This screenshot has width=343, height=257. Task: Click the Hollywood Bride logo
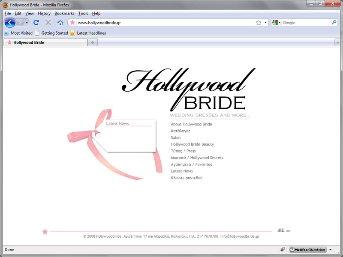click(x=189, y=90)
